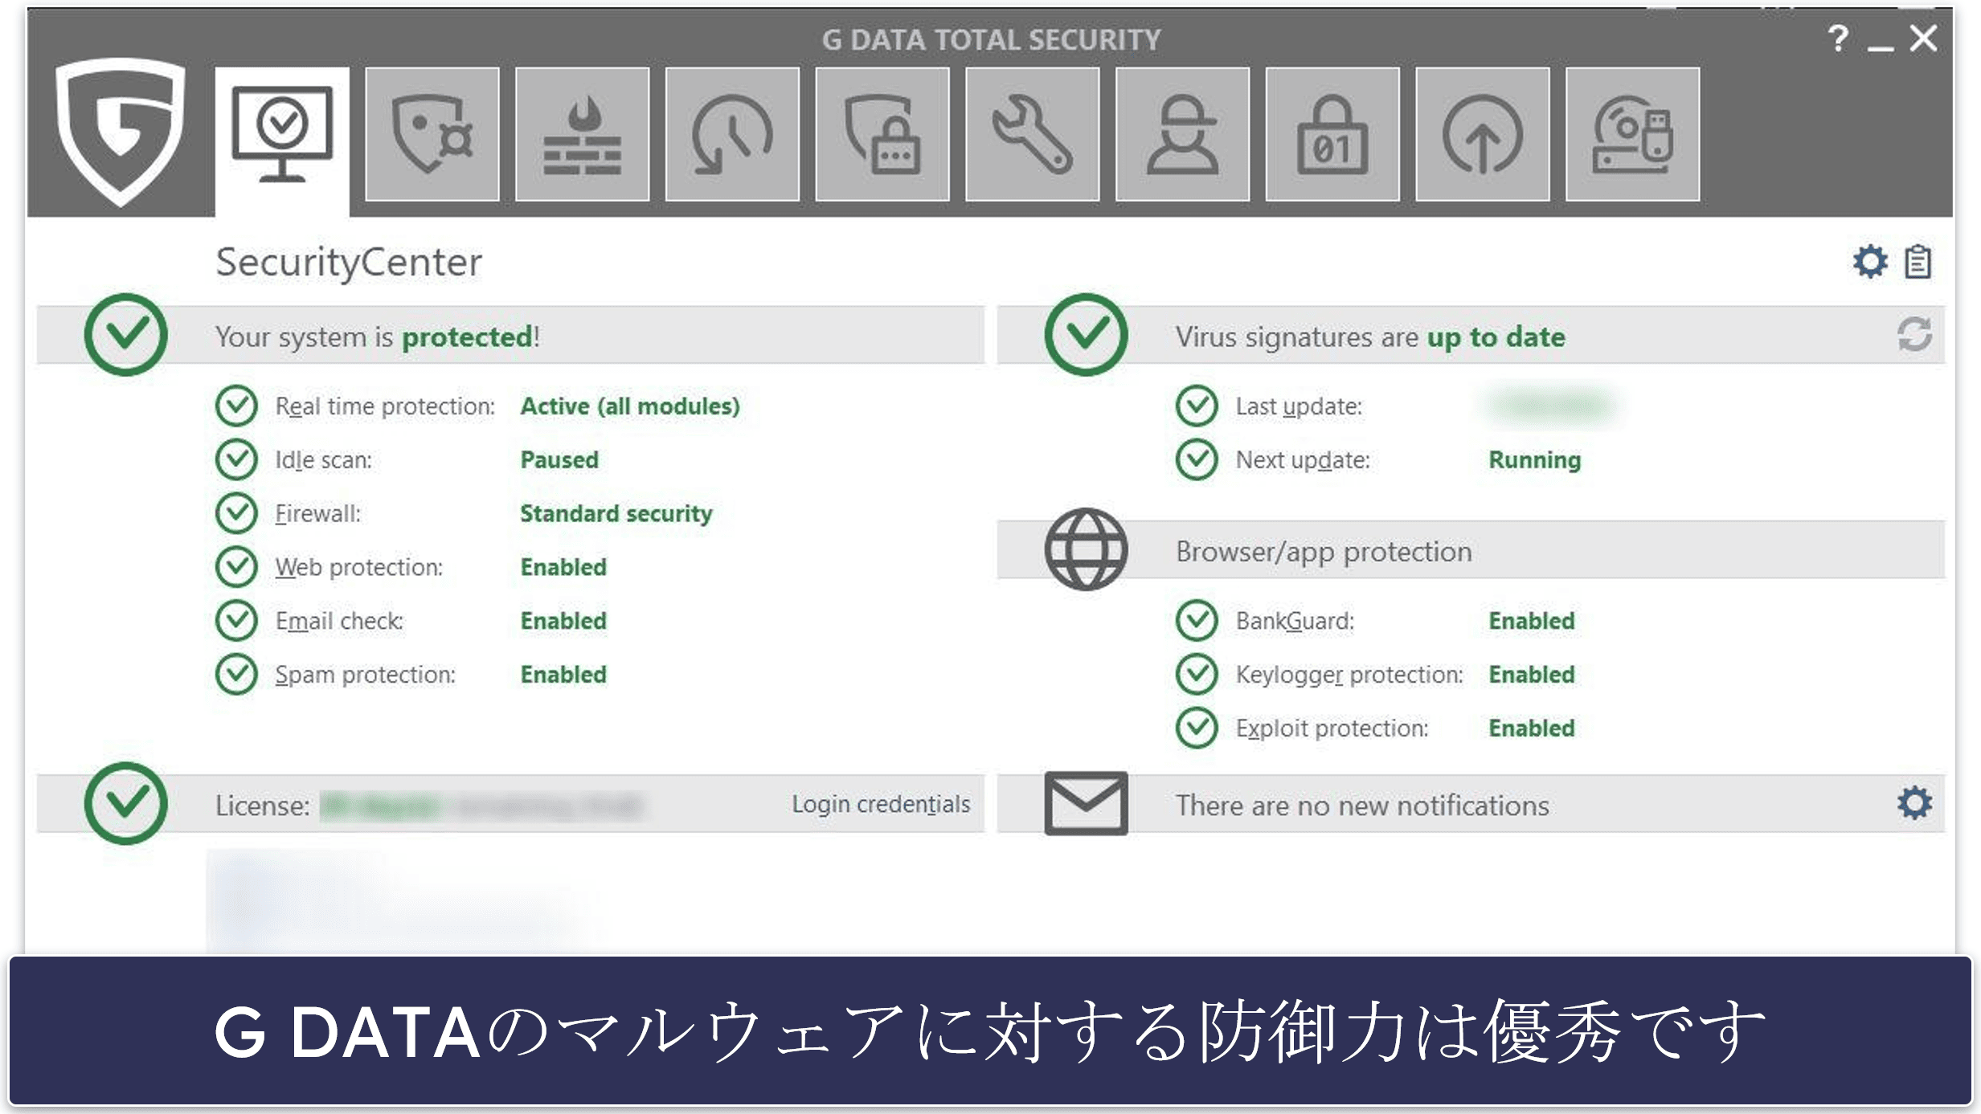Click 'Active (all modules)' status text

coord(630,406)
